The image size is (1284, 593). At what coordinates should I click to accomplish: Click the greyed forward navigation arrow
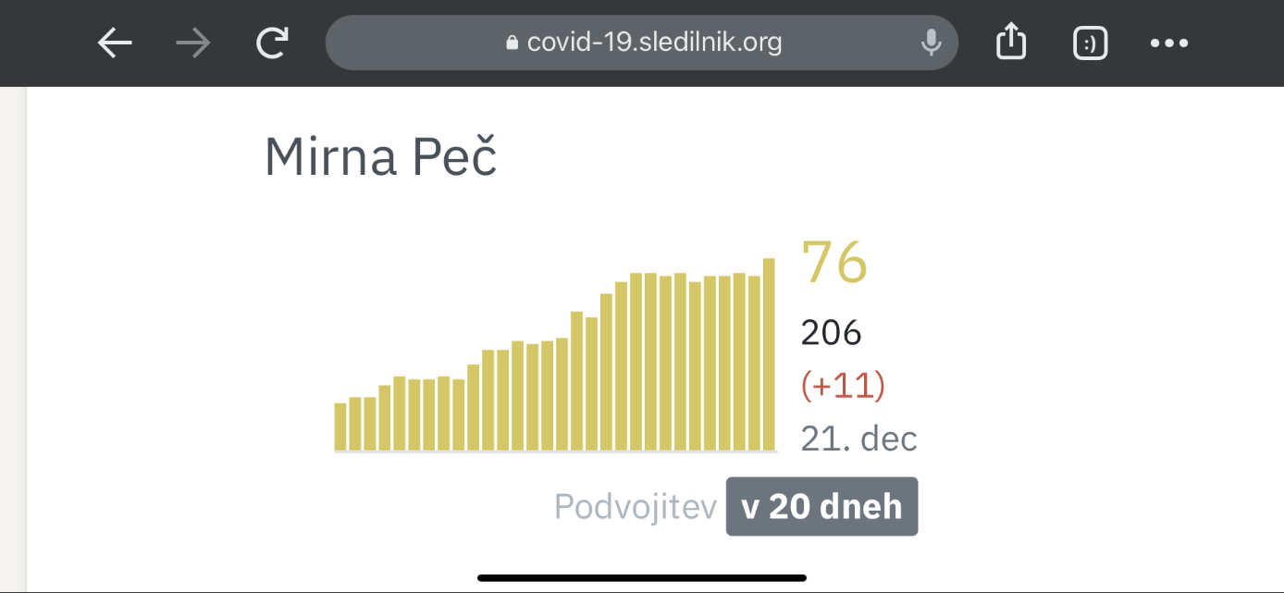tap(193, 43)
